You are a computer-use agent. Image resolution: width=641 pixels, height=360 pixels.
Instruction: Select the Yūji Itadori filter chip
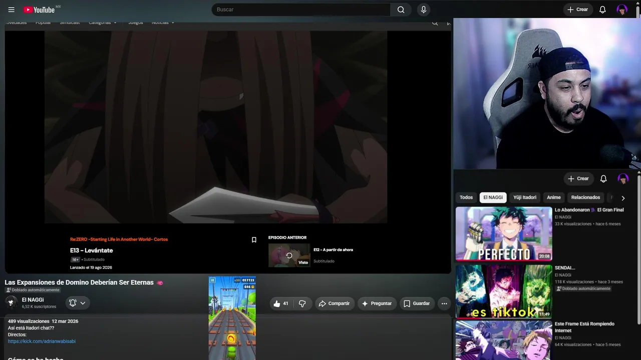(525, 197)
